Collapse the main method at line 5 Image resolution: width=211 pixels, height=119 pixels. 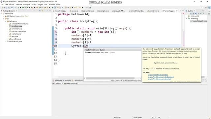tap(57, 28)
